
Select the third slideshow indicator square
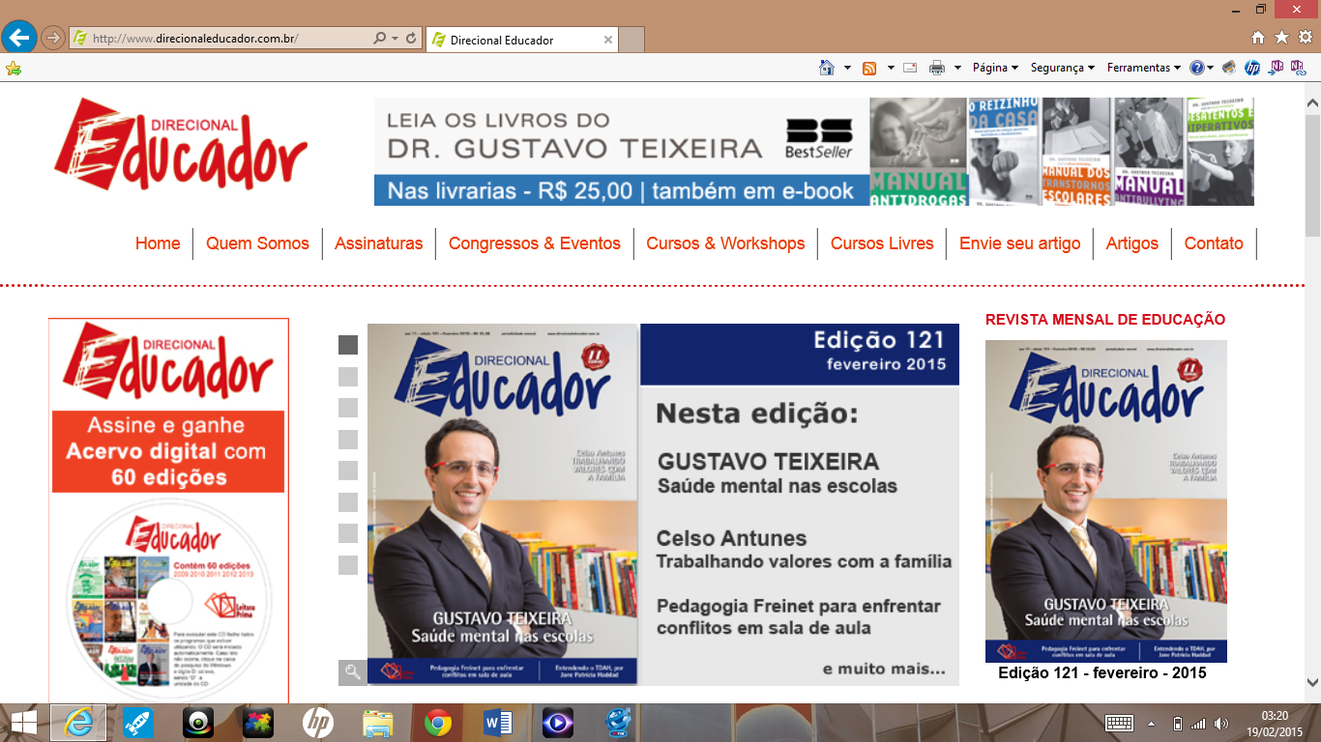[348, 408]
